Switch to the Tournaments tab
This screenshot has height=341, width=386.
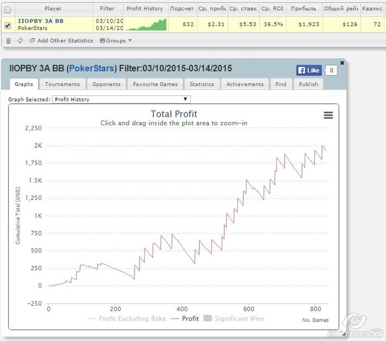click(62, 84)
